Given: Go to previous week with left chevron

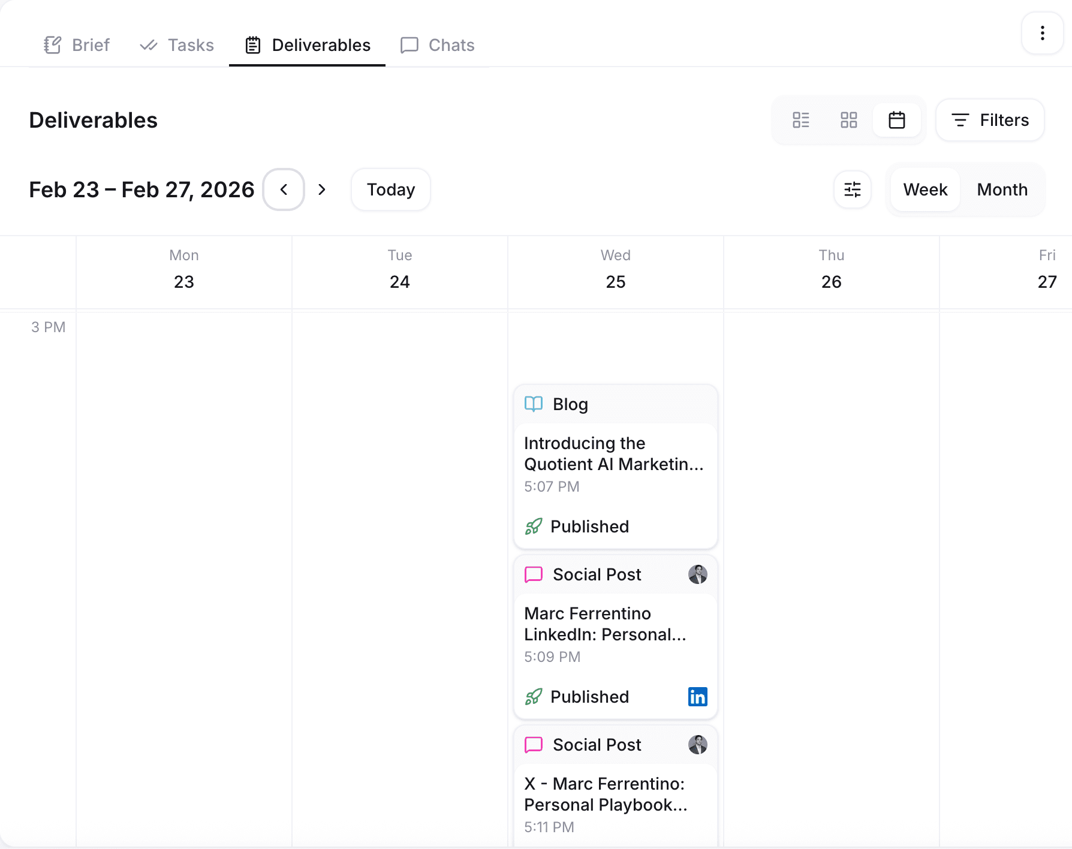Looking at the screenshot, I should point(283,189).
